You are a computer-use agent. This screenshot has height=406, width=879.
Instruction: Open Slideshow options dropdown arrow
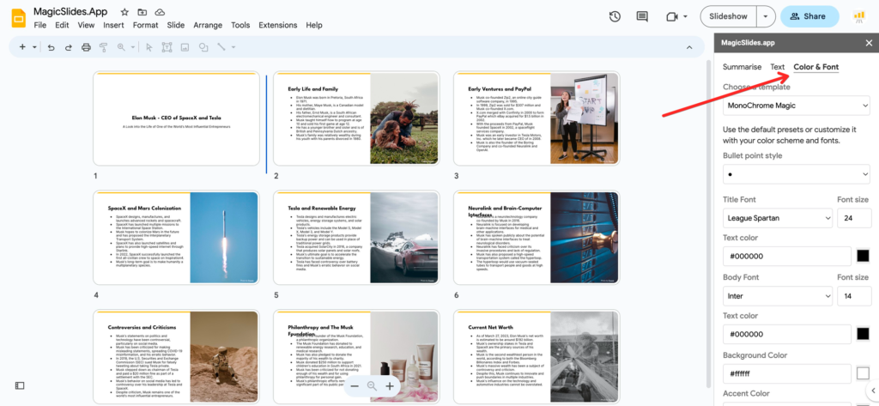click(766, 16)
